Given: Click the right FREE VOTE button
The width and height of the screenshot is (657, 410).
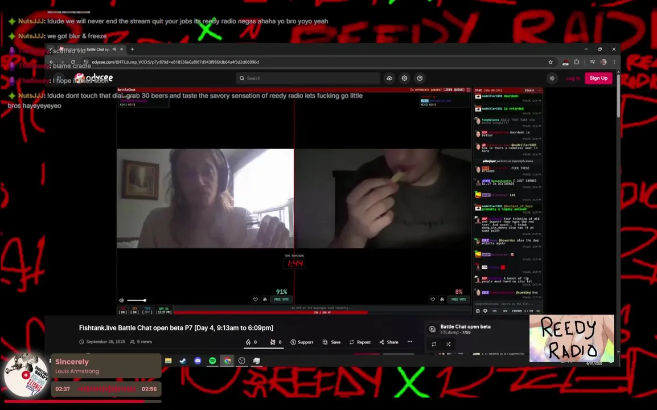Looking at the screenshot, I should 459,300.
